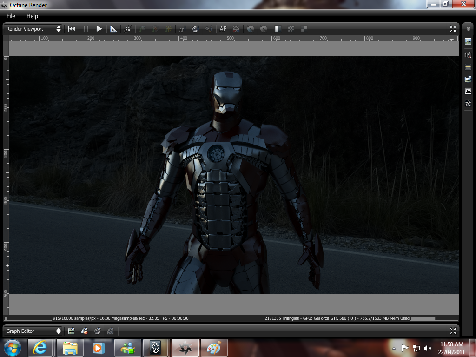Click the greyed picker icon with green arrow
Screen dimensions: 476x357
(142, 29)
